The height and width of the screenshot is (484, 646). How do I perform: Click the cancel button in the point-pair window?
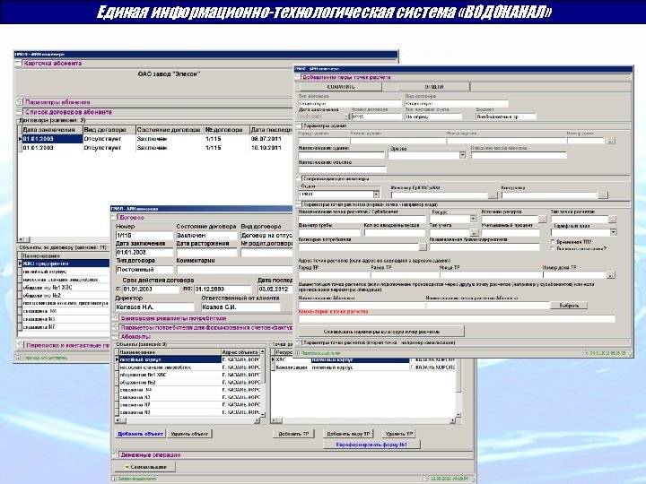coord(433,87)
